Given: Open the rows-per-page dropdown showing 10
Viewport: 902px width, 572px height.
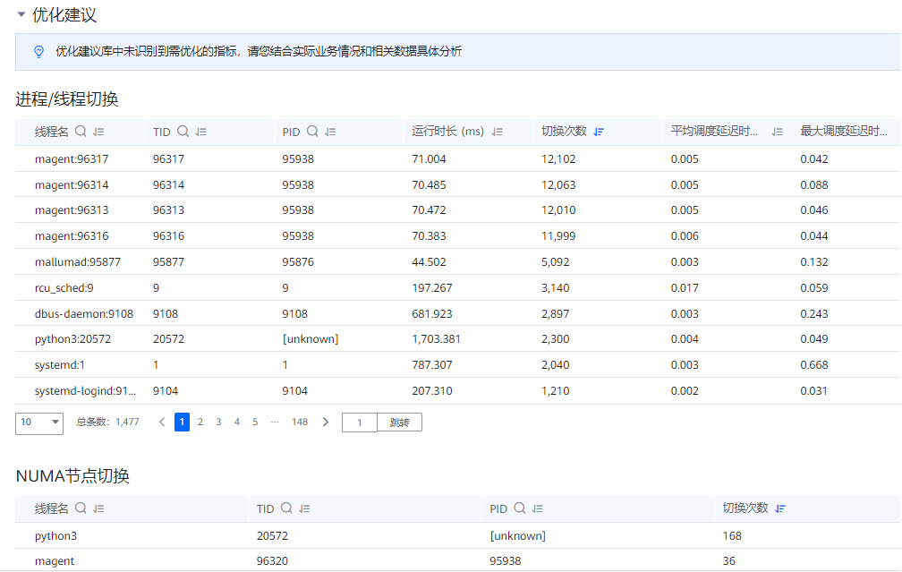Looking at the screenshot, I should [x=39, y=423].
